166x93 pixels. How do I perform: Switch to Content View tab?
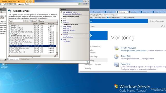[x=25, y=59]
